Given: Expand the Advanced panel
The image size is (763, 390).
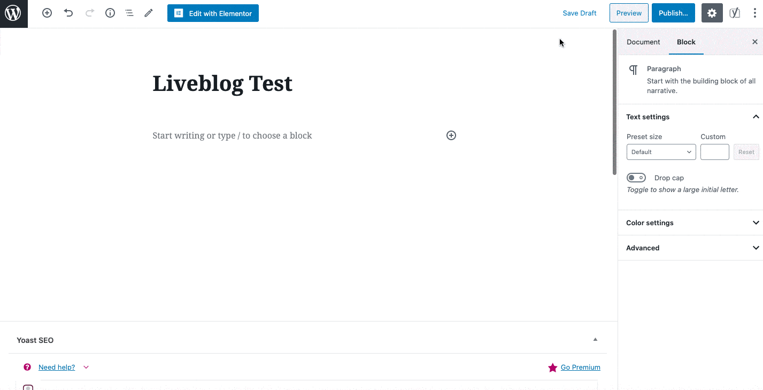Looking at the screenshot, I should tap(690, 248).
